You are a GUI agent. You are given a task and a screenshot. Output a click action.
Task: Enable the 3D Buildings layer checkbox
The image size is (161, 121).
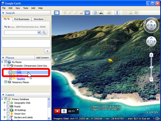coord(8,110)
